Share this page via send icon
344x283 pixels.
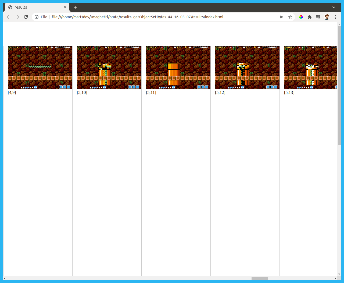[281, 17]
